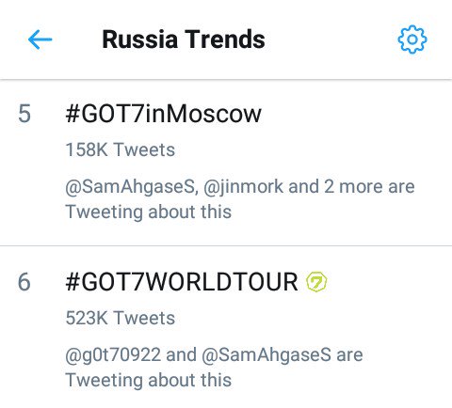
Task: Tap the 158K Tweets count
Action: tap(121, 149)
